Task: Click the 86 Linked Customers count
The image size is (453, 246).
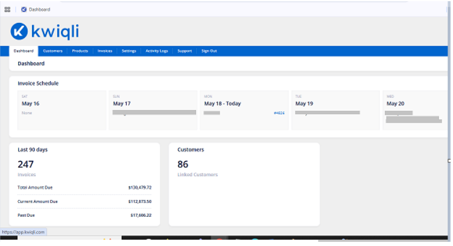Action: tap(183, 164)
